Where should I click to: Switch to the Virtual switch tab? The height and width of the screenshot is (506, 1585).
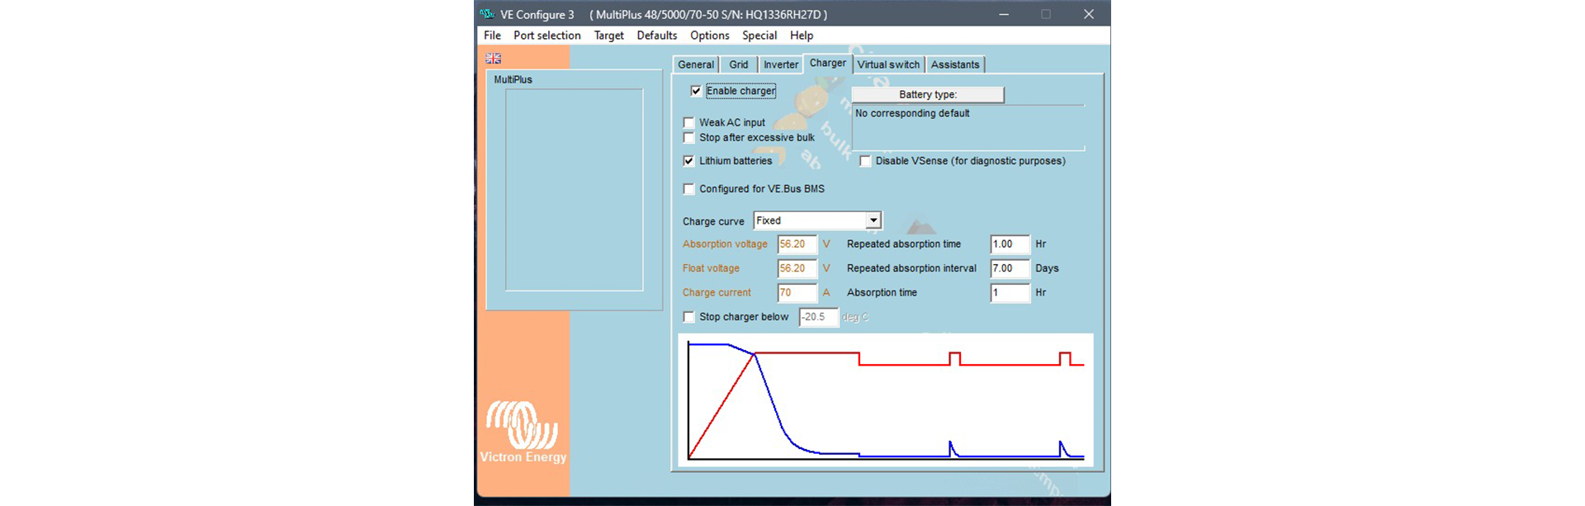[887, 64]
